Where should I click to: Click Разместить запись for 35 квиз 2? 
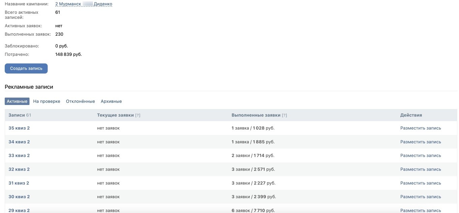pos(421,128)
